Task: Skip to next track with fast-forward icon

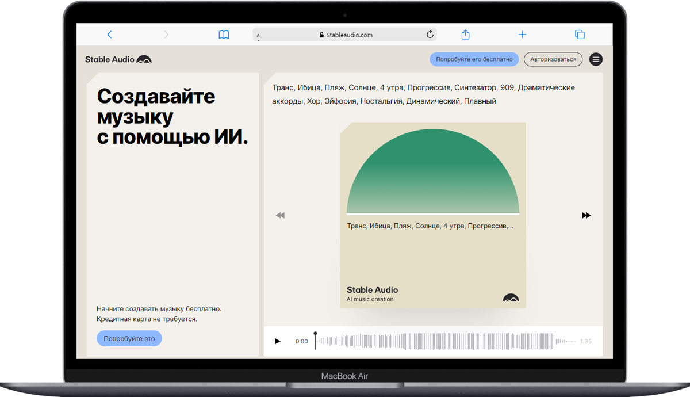Action: [x=586, y=215]
